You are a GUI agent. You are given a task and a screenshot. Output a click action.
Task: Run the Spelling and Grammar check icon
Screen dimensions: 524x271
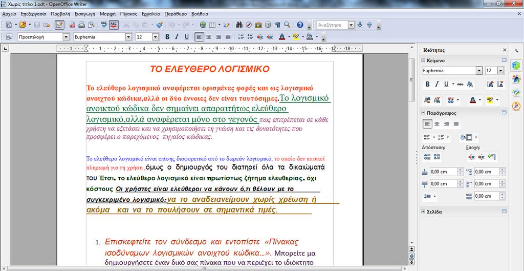click(104, 25)
